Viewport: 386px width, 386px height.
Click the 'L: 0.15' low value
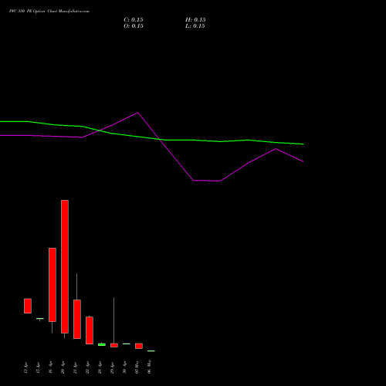[x=195, y=26]
